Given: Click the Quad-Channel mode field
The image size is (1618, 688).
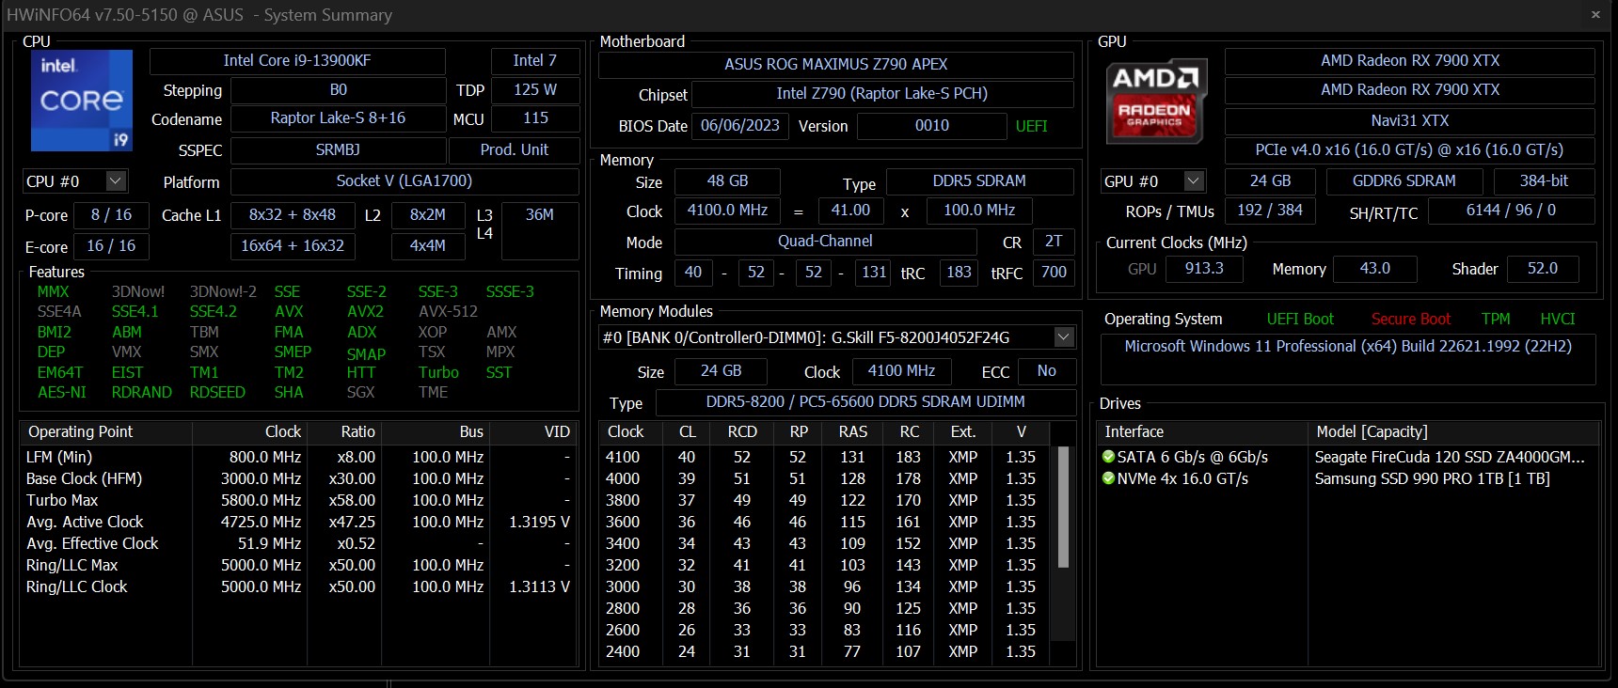Looking at the screenshot, I should point(825,242).
